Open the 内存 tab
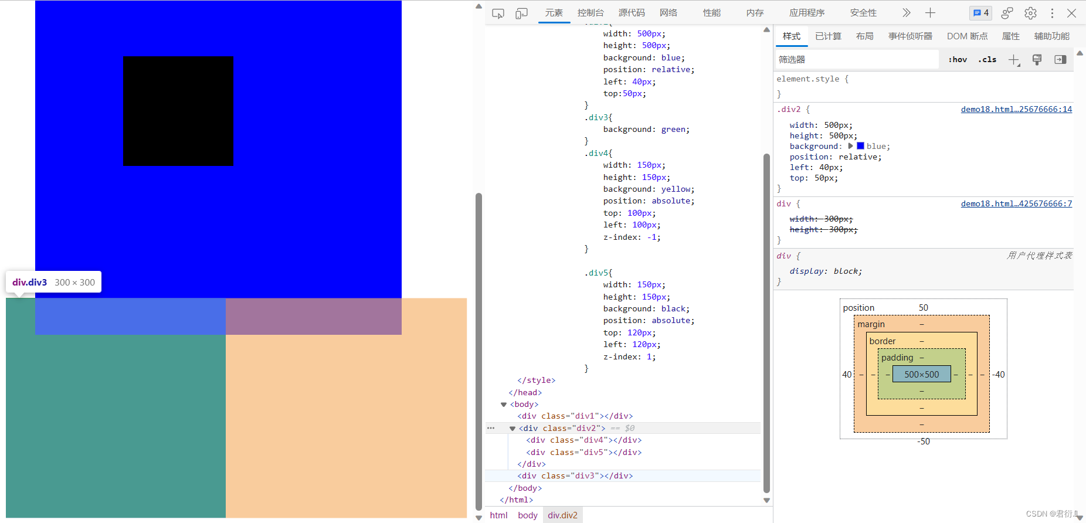Image resolution: width=1086 pixels, height=523 pixels. pos(755,13)
